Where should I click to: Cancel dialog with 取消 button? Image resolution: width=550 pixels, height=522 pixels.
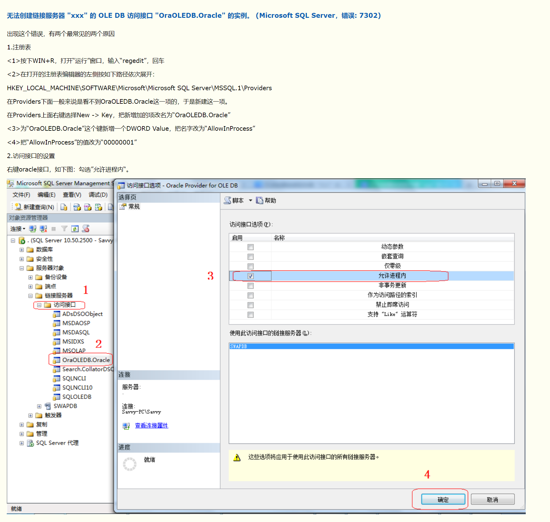[492, 499]
